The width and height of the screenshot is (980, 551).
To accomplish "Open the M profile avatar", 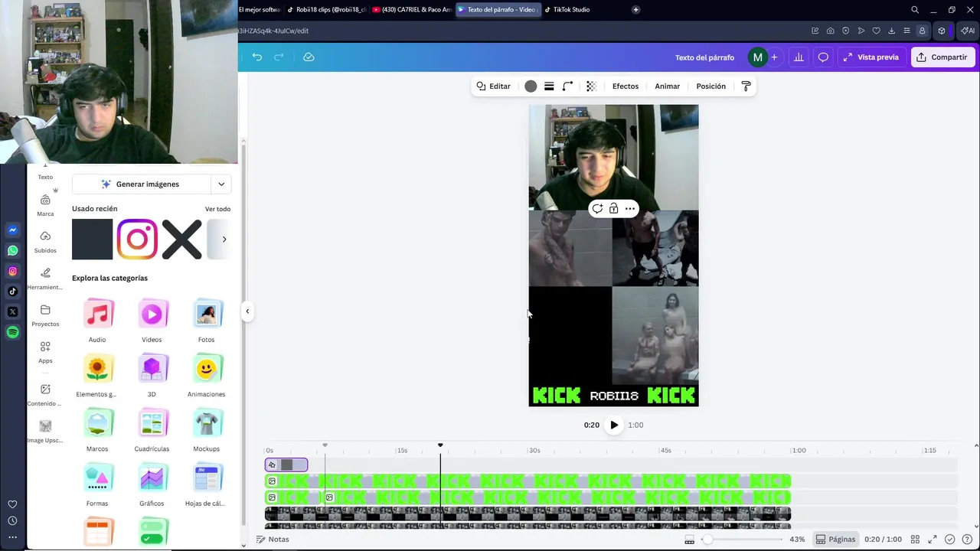I will pyautogui.click(x=757, y=57).
